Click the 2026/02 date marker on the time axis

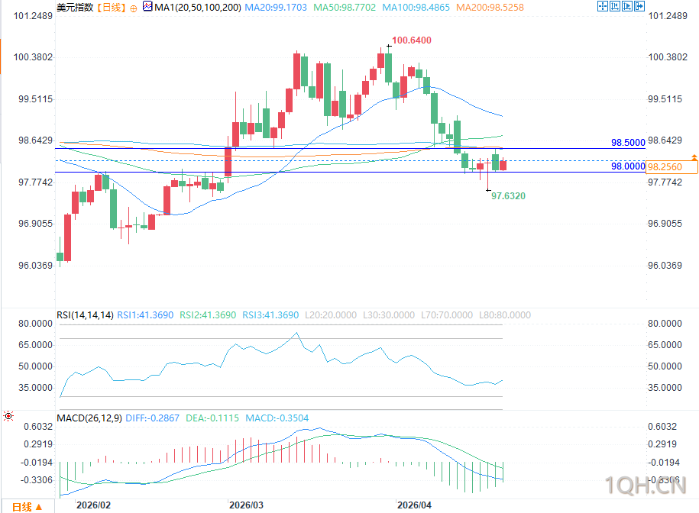coord(94,505)
